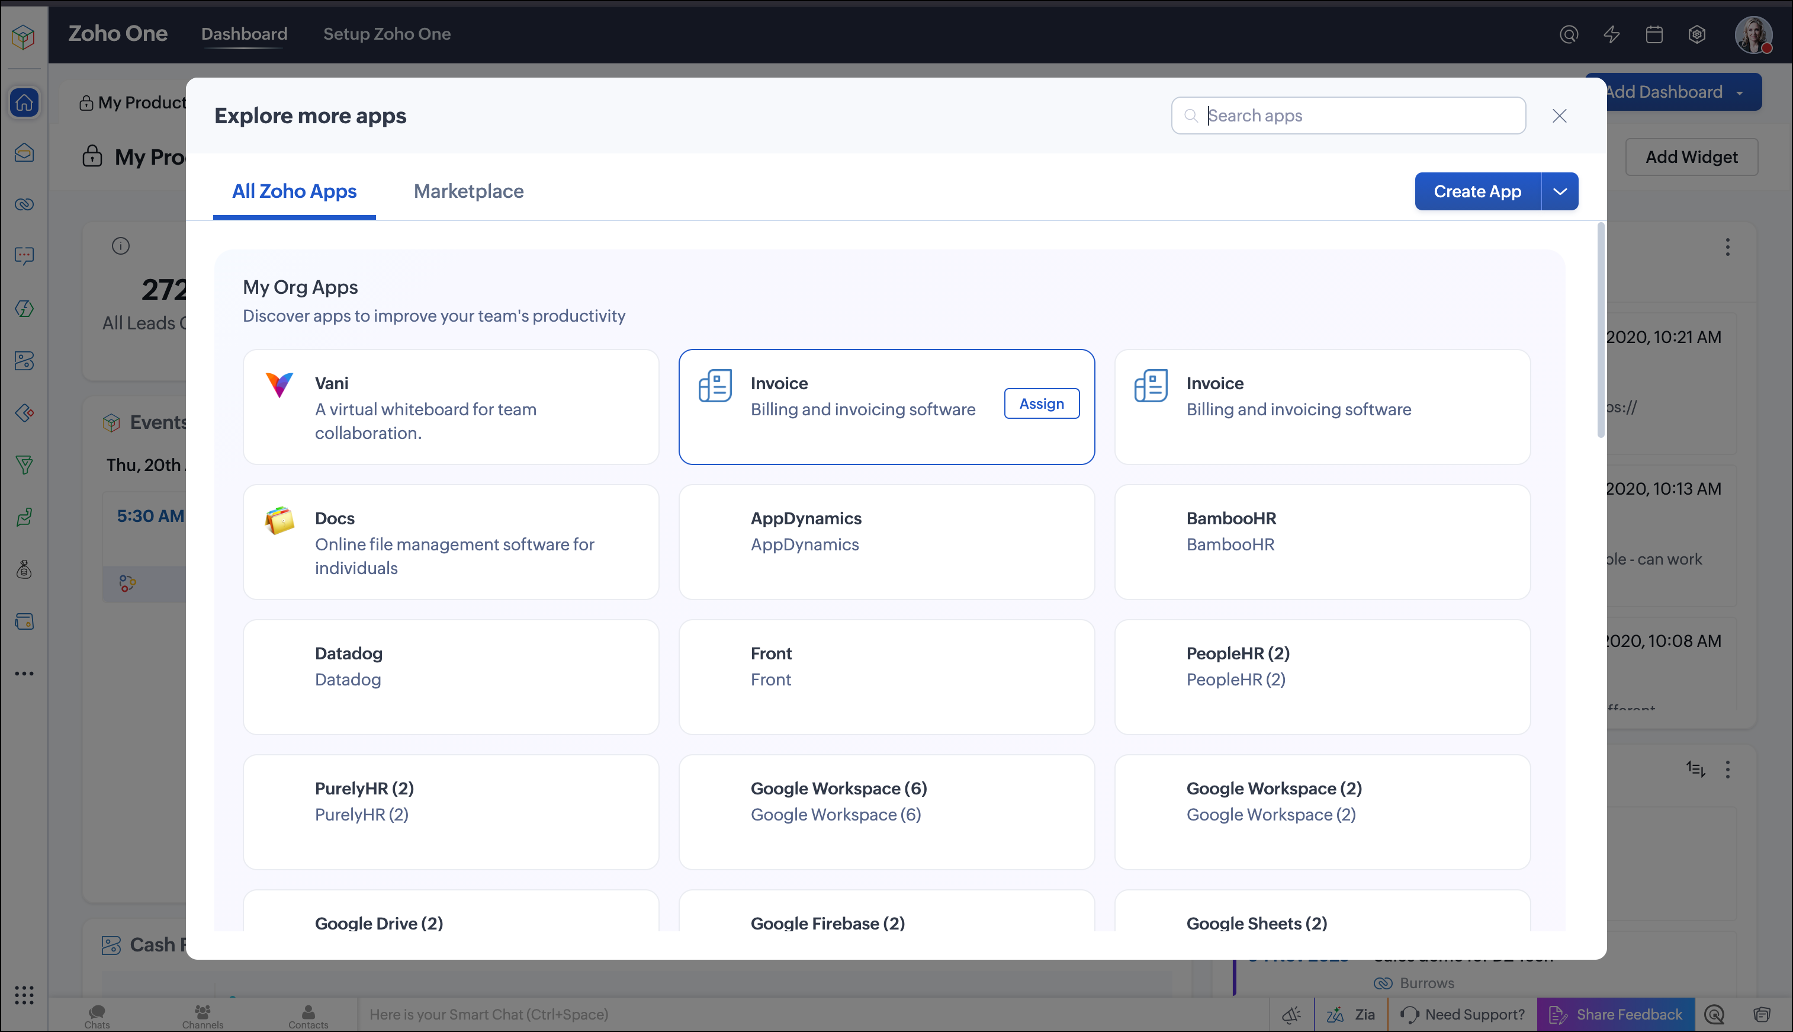Open Zia assistant in the bottom bar
The height and width of the screenshot is (1032, 1793).
(1351, 1015)
